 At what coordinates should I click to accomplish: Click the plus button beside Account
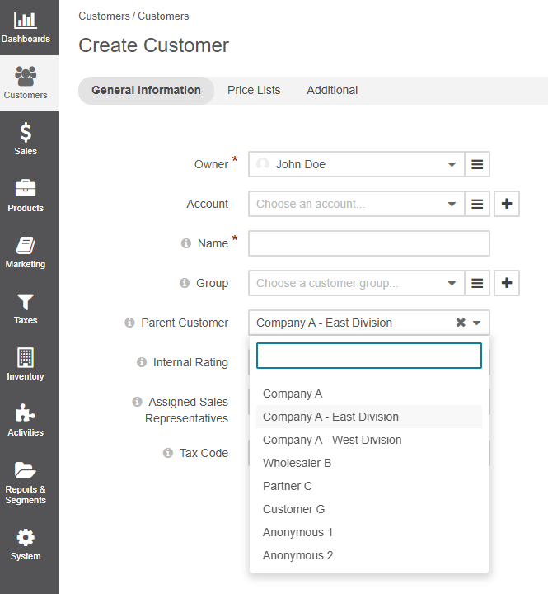[507, 204]
